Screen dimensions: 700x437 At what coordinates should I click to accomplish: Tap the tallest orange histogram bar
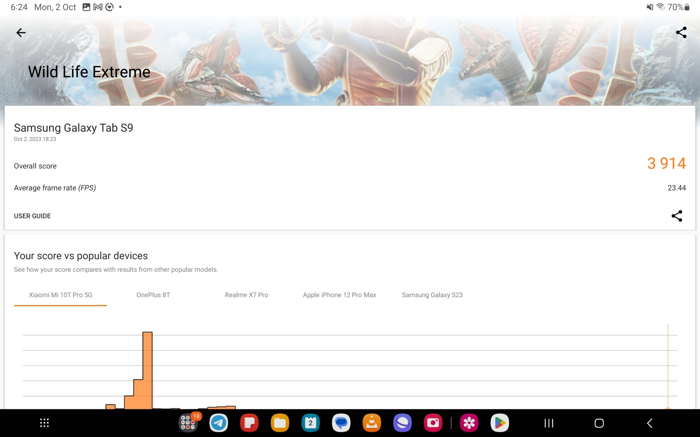tap(147, 370)
